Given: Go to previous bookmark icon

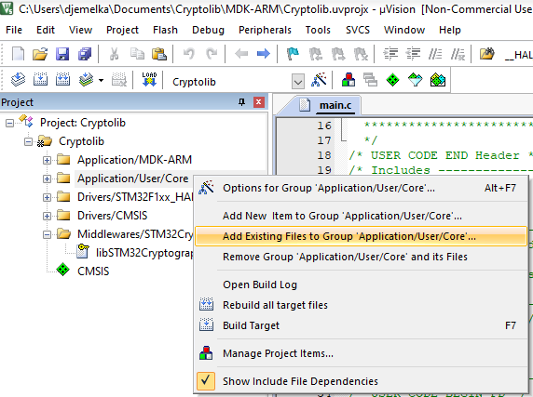Looking at the screenshot, I should coord(316,54).
